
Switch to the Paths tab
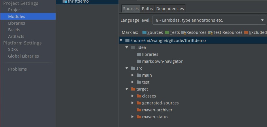pyautogui.click(x=147, y=9)
